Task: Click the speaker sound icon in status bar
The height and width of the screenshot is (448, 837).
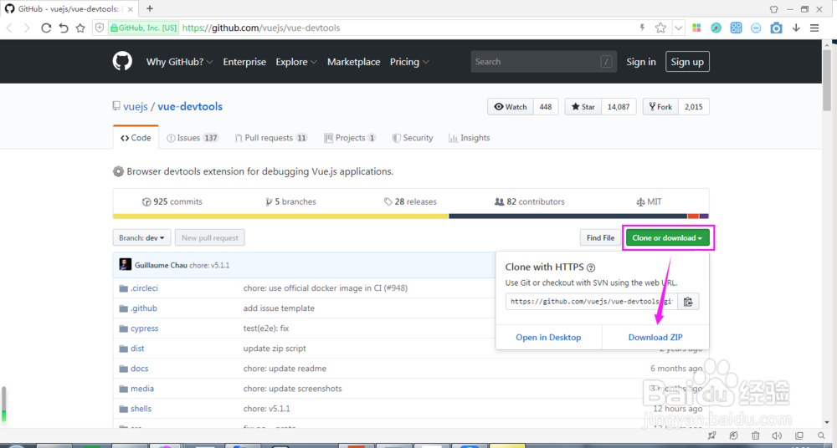Action: coord(777,435)
